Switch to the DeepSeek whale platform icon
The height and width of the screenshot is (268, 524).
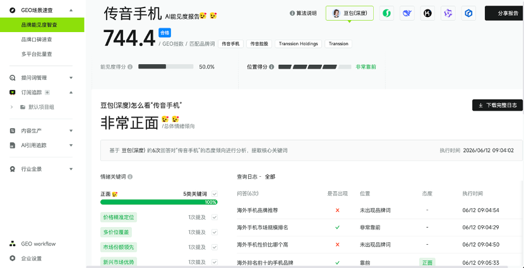pos(407,13)
